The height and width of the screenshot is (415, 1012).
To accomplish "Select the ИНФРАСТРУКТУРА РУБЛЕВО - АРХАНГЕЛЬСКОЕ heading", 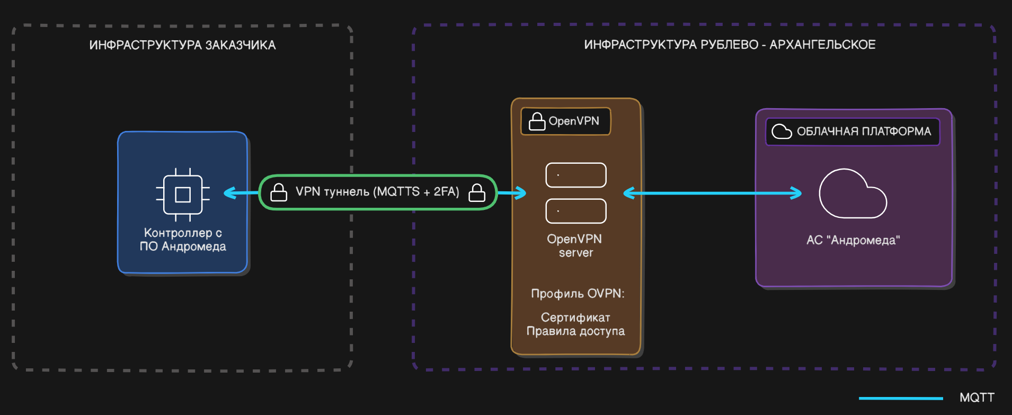I will pyautogui.click(x=730, y=45).
